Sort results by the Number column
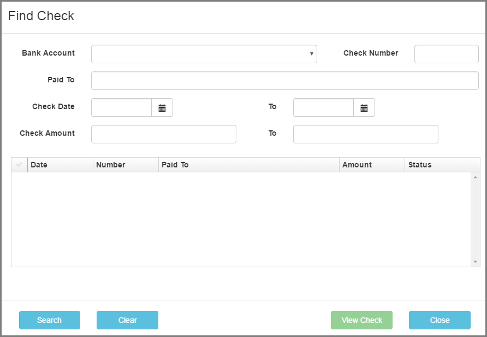 pos(126,165)
